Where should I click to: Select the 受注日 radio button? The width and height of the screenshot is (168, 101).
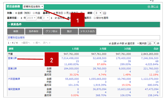tap(54, 13)
